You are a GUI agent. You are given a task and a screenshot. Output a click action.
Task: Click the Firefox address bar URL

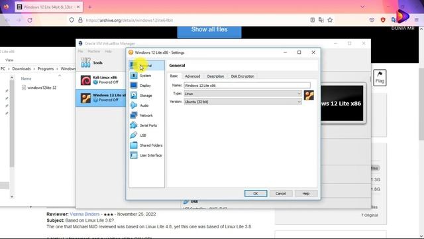tap(129, 21)
